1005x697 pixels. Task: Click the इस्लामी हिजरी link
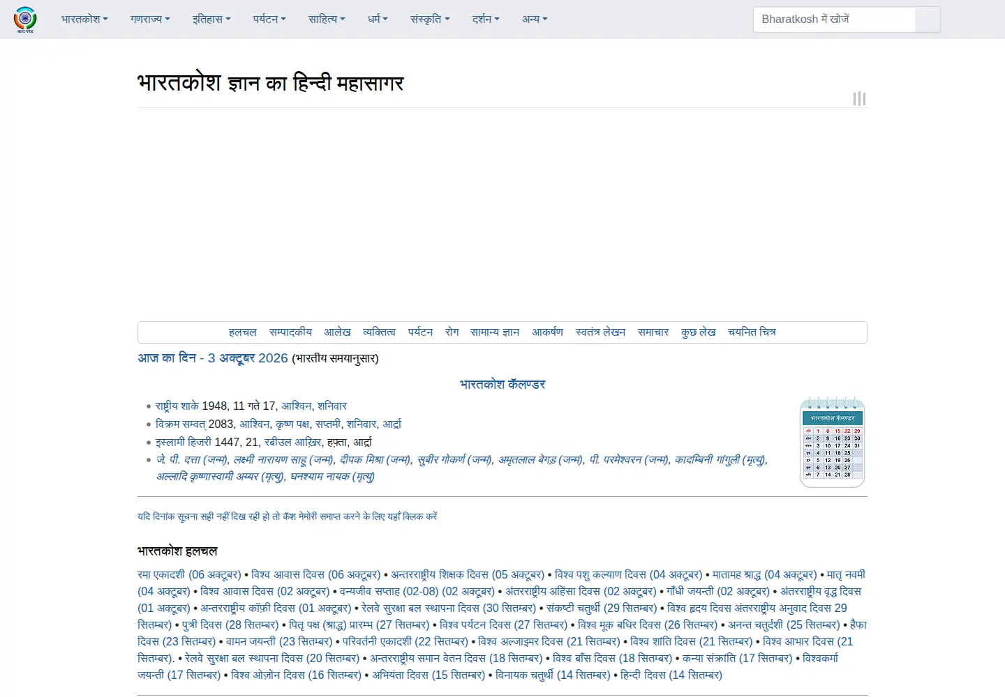(184, 443)
